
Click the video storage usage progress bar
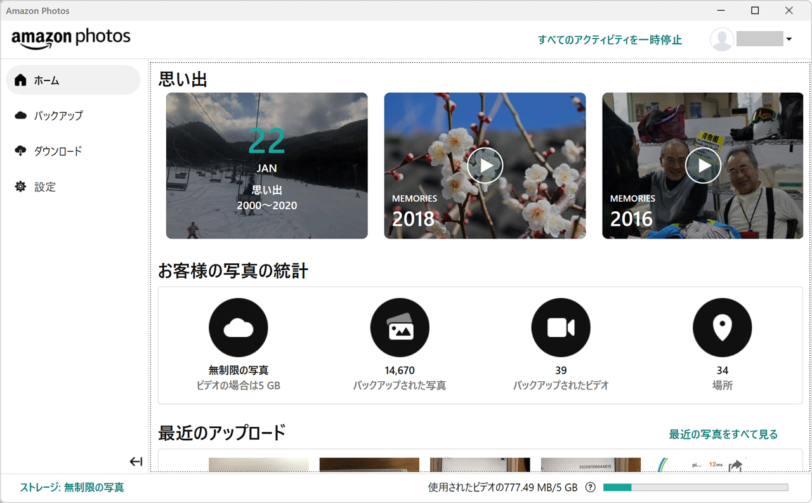(695, 487)
